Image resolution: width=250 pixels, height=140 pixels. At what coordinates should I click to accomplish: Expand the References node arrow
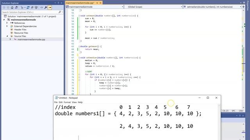7,23
